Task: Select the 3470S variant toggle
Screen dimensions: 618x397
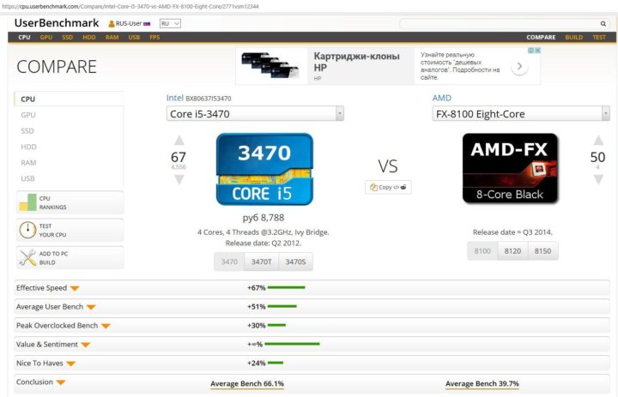Action: tap(294, 262)
